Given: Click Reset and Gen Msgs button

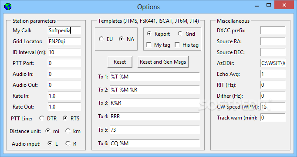Looking at the screenshot, I should 163,62.
